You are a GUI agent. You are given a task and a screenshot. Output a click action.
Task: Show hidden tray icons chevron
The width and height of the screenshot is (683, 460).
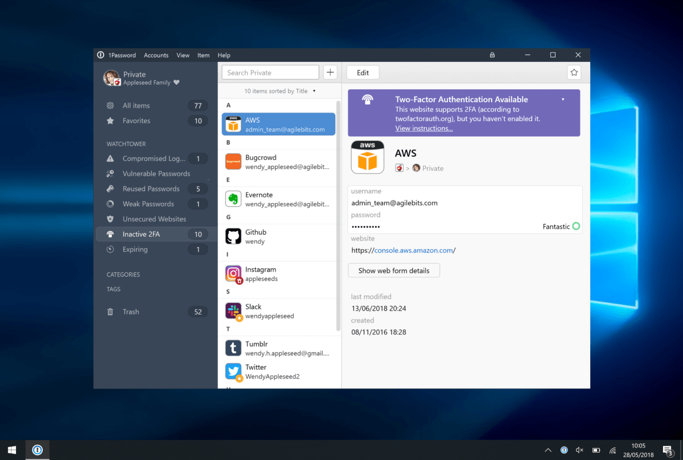coord(548,450)
